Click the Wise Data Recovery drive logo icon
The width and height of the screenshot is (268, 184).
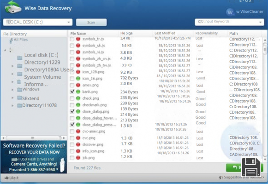coord(13,7)
